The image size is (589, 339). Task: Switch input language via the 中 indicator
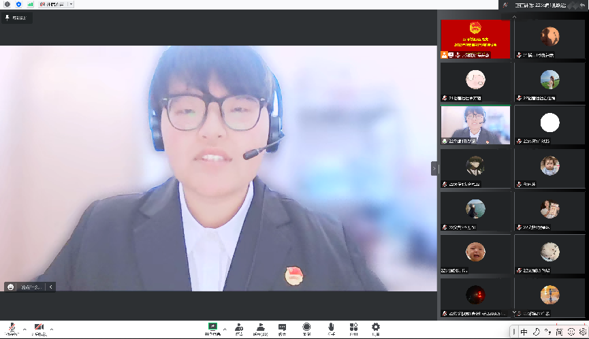point(524,332)
